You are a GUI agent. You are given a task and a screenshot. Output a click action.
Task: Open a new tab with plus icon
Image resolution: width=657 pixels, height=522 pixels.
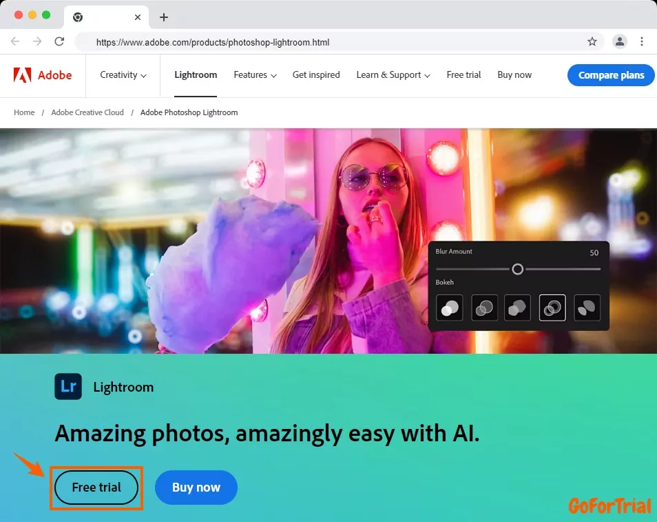(x=164, y=17)
